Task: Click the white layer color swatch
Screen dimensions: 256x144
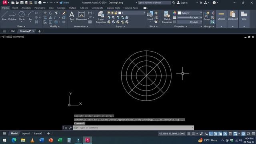Action: click(120, 13)
